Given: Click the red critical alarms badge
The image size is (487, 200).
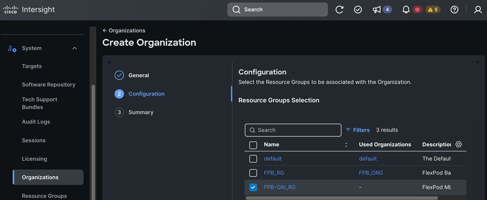Looking at the screenshot, I should (x=417, y=10).
